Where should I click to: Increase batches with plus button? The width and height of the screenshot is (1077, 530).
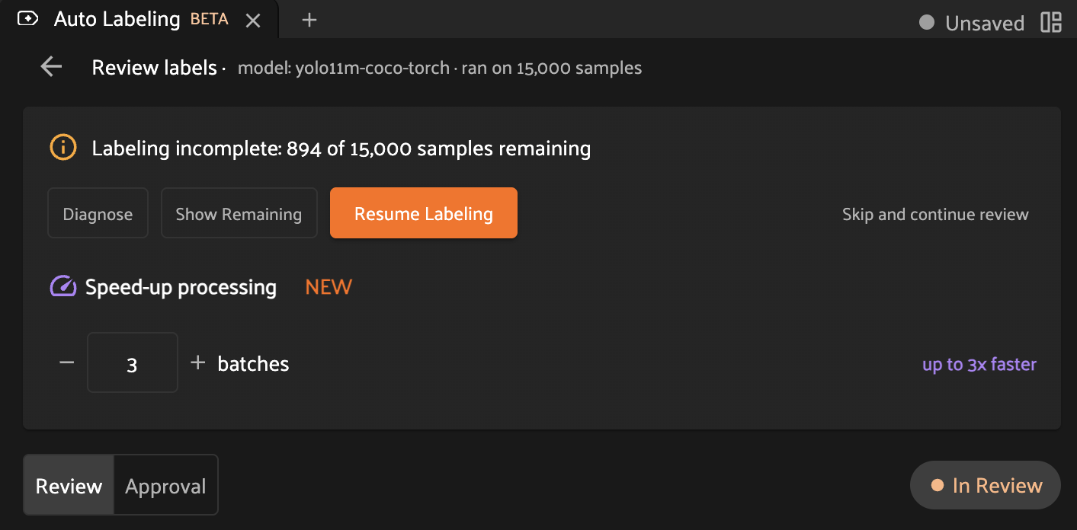coord(198,362)
